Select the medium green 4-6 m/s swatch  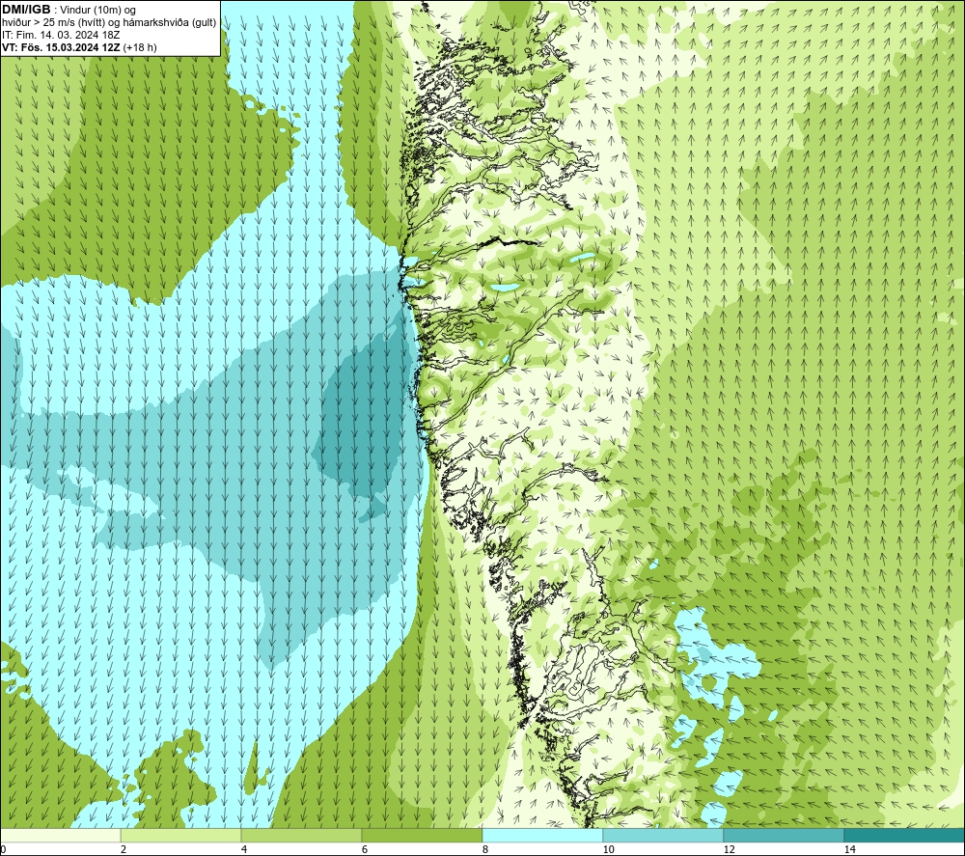301,835
